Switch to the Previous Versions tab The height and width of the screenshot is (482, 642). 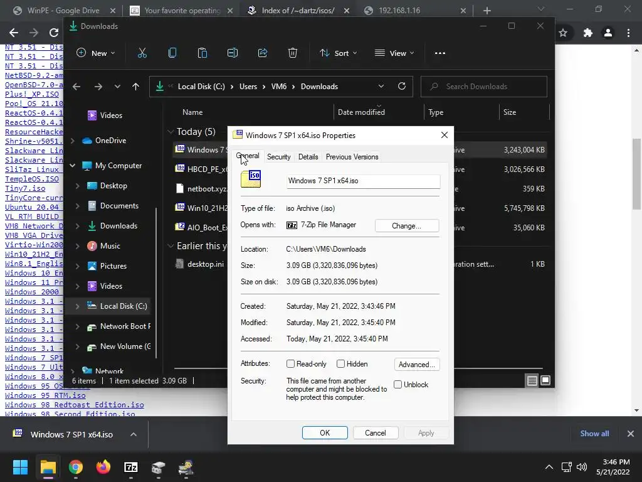pyautogui.click(x=352, y=157)
